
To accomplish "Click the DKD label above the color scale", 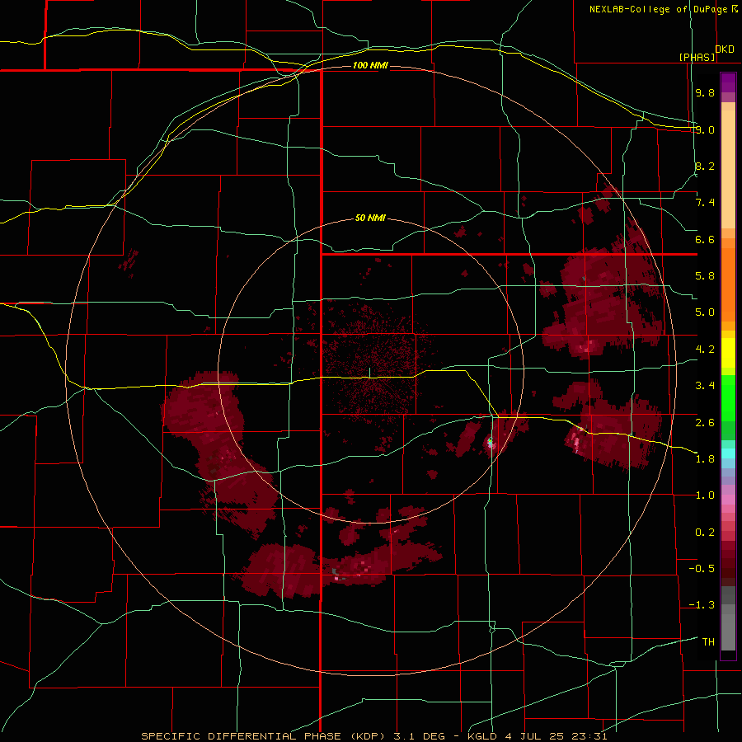I will (725, 49).
